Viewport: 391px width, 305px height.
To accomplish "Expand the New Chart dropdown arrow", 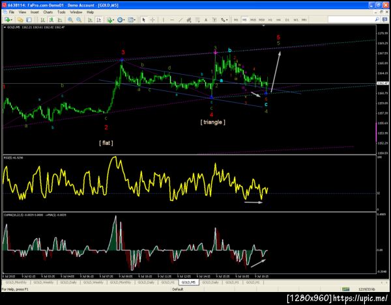I will tap(12, 20).
